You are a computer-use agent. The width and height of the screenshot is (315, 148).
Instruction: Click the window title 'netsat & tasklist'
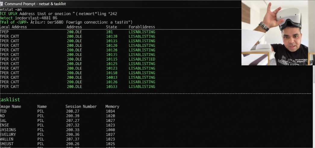(x=35, y=4)
